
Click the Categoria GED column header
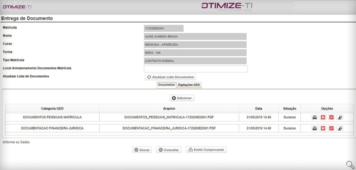pos(52,108)
